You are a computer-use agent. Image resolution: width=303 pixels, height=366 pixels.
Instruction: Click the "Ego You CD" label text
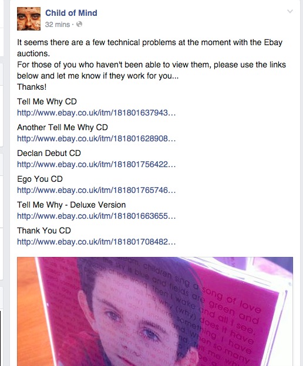click(40, 179)
